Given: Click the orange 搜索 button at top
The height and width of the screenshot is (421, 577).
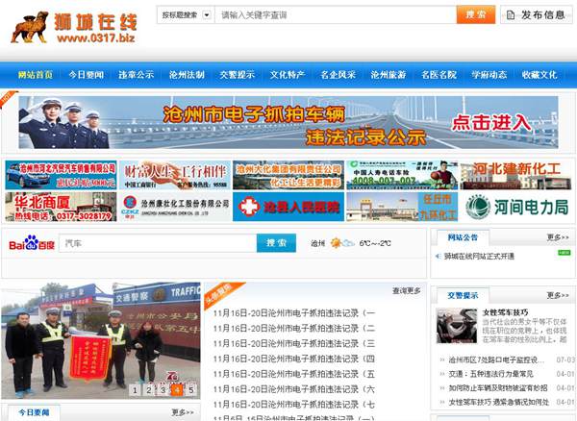Looking at the screenshot, I should (476, 14).
